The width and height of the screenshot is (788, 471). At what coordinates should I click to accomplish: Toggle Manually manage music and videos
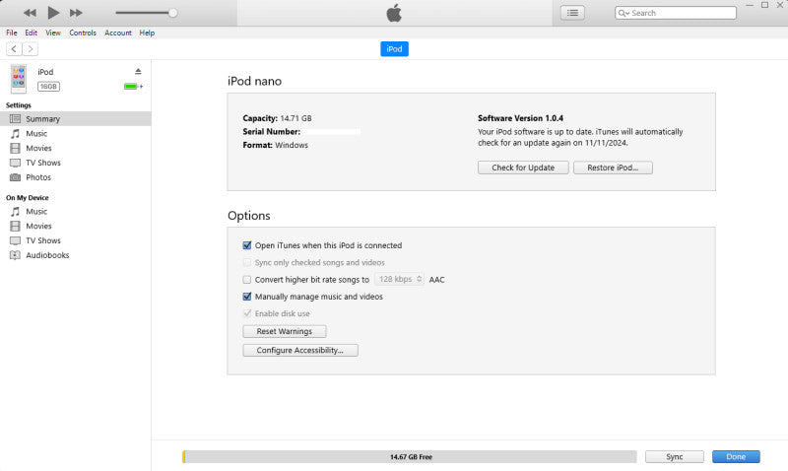[247, 297]
